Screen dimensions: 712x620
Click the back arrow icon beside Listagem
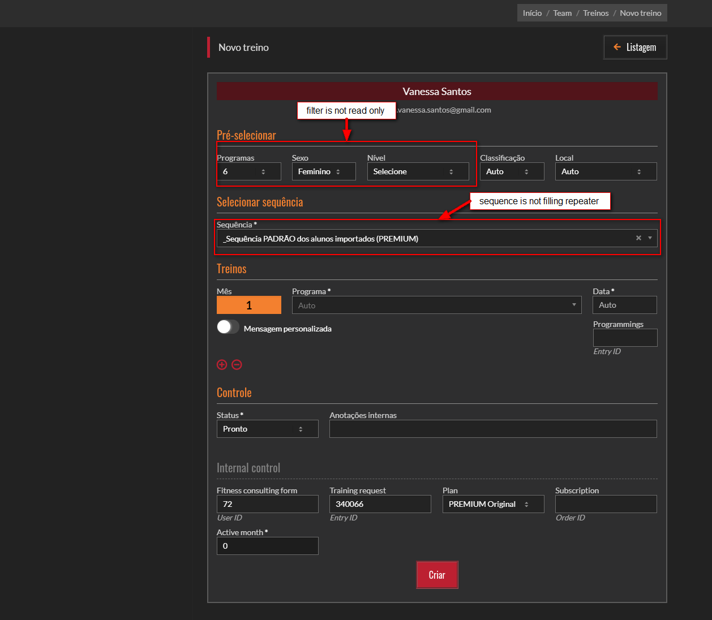tap(617, 47)
